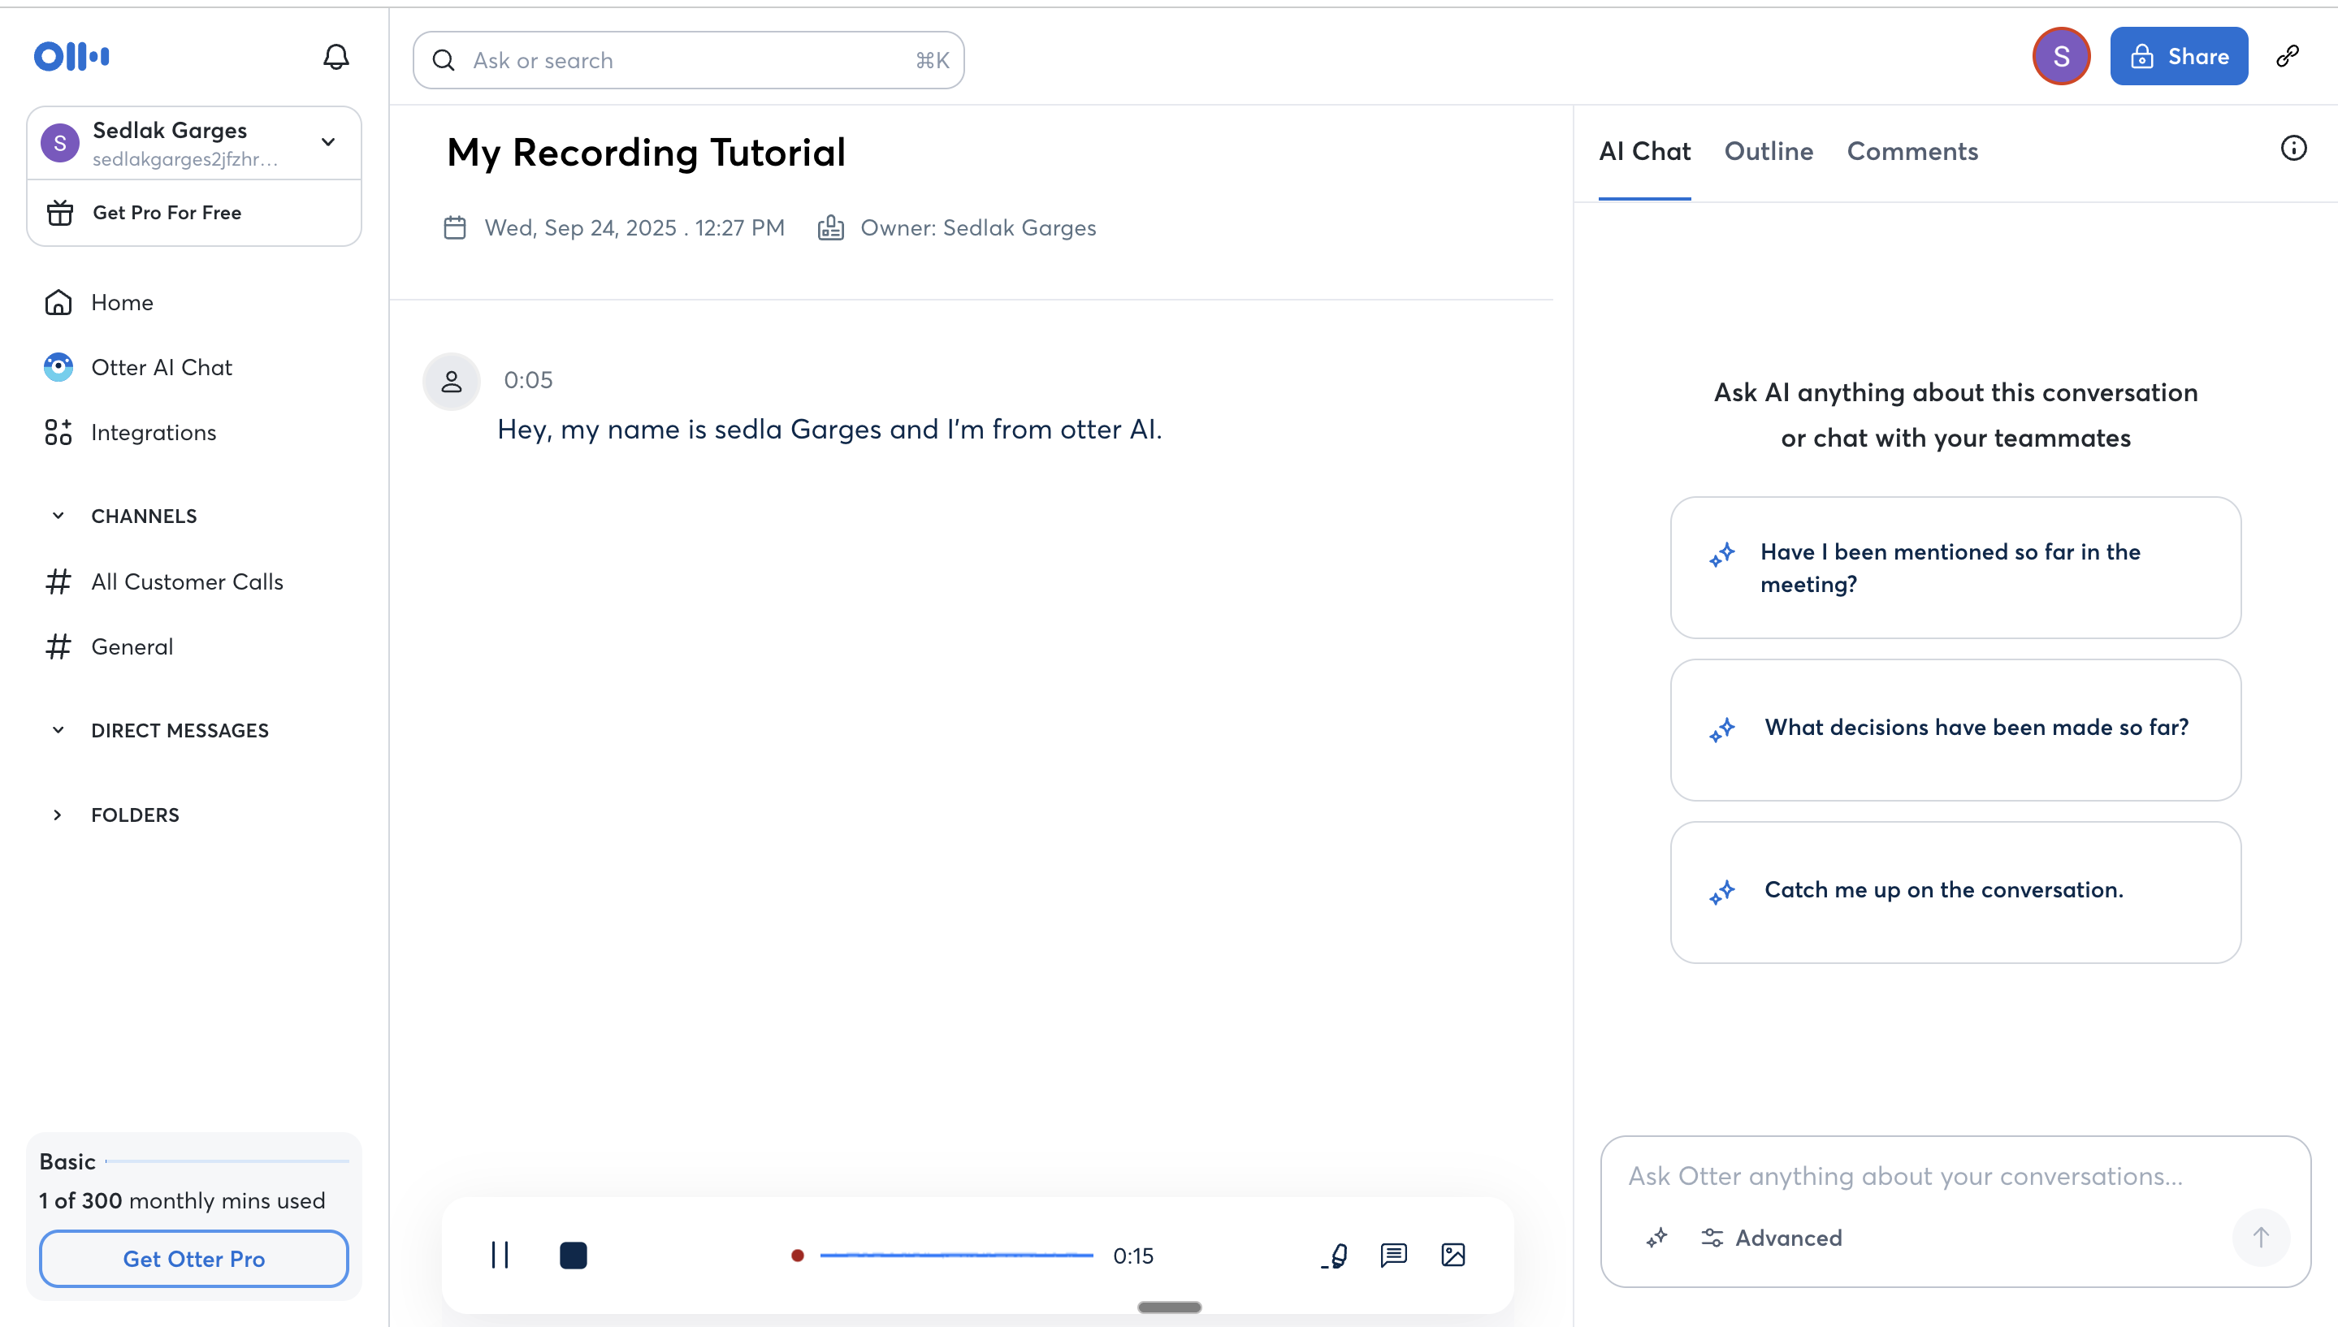2338x1327 pixels.
Task: Collapse the Channels section
Action: coord(58,516)
